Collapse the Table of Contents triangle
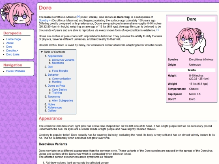 coord(42,52)
